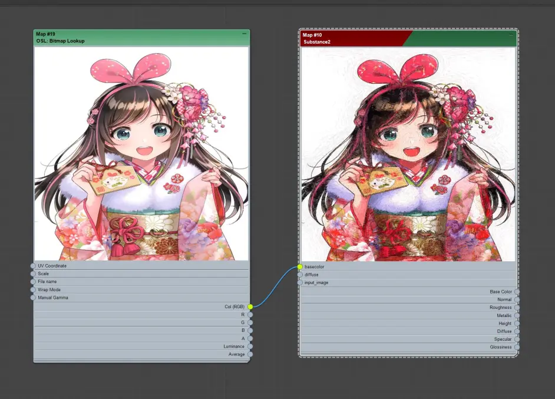Click the basecolor input socket
555x399 pixels.
point(300,266)
